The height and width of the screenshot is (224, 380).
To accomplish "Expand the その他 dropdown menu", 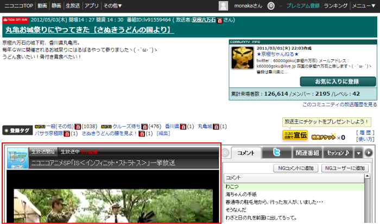I will point(112,5).
